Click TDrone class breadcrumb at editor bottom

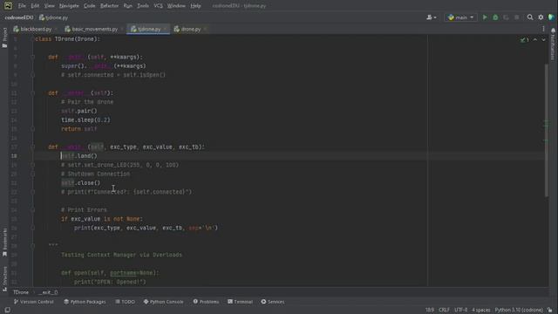(x=21, y=292)
